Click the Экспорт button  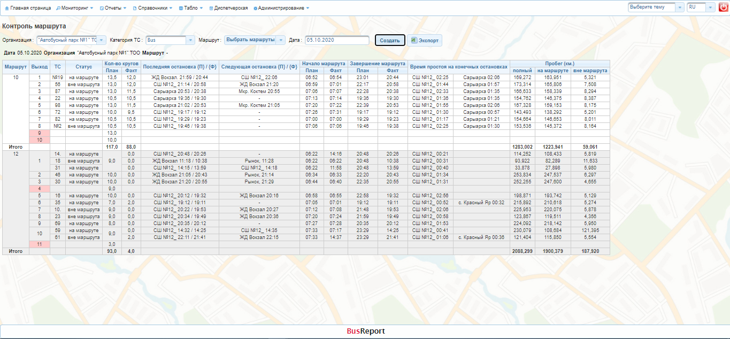pos(425,41)
